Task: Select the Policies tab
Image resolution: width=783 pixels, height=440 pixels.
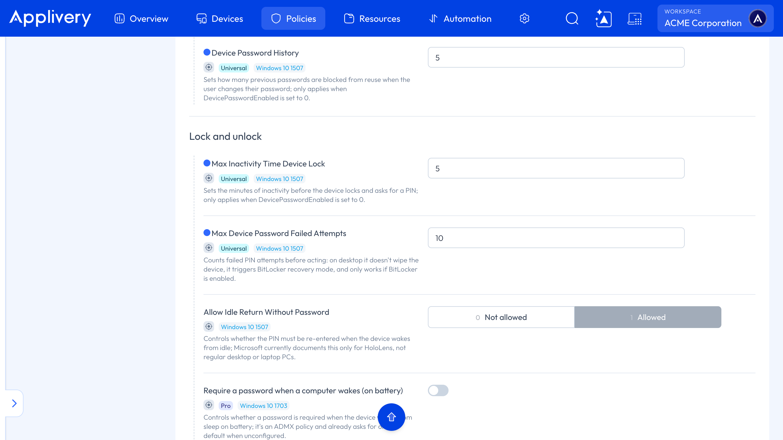Action: [x=293, y=19]
